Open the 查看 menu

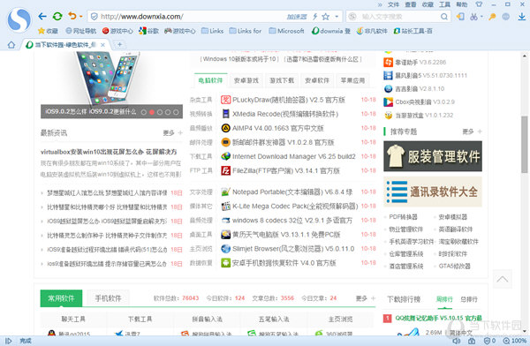pos(411,4)
